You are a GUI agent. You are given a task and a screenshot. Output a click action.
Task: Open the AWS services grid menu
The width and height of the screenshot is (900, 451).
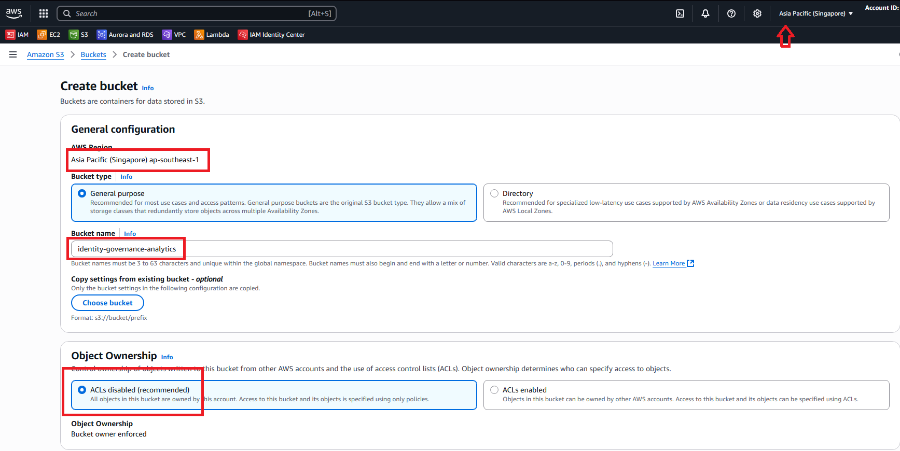point(44,13)
